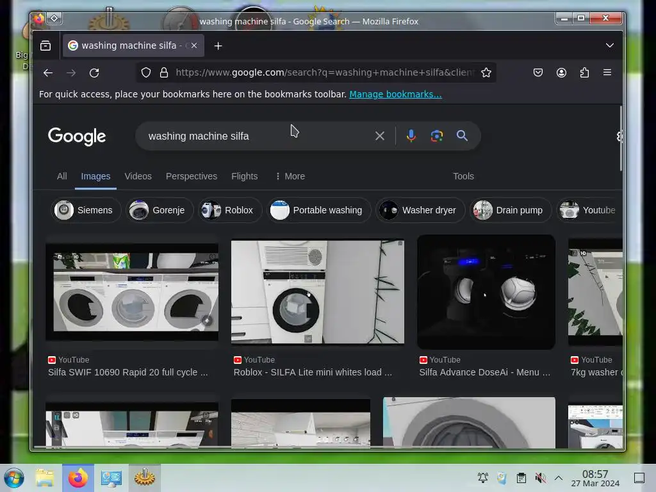Open the Windows-style start menu
656x492 pixels.
pos(14,478)
